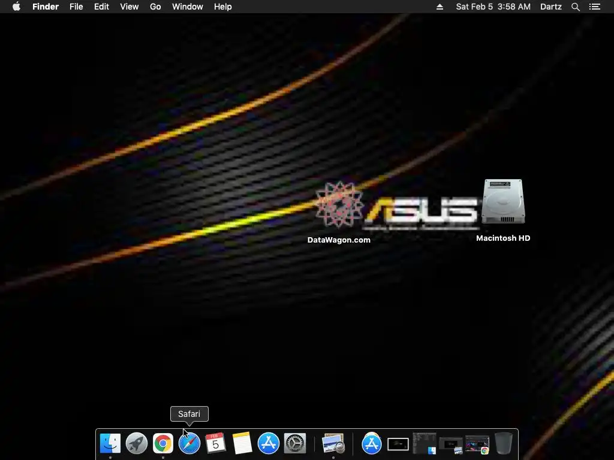Open the Window menu

coord(188,7)
